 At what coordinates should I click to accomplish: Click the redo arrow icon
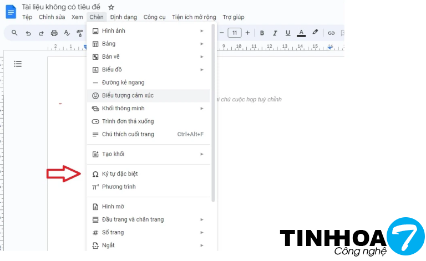(x=41, y=33)
